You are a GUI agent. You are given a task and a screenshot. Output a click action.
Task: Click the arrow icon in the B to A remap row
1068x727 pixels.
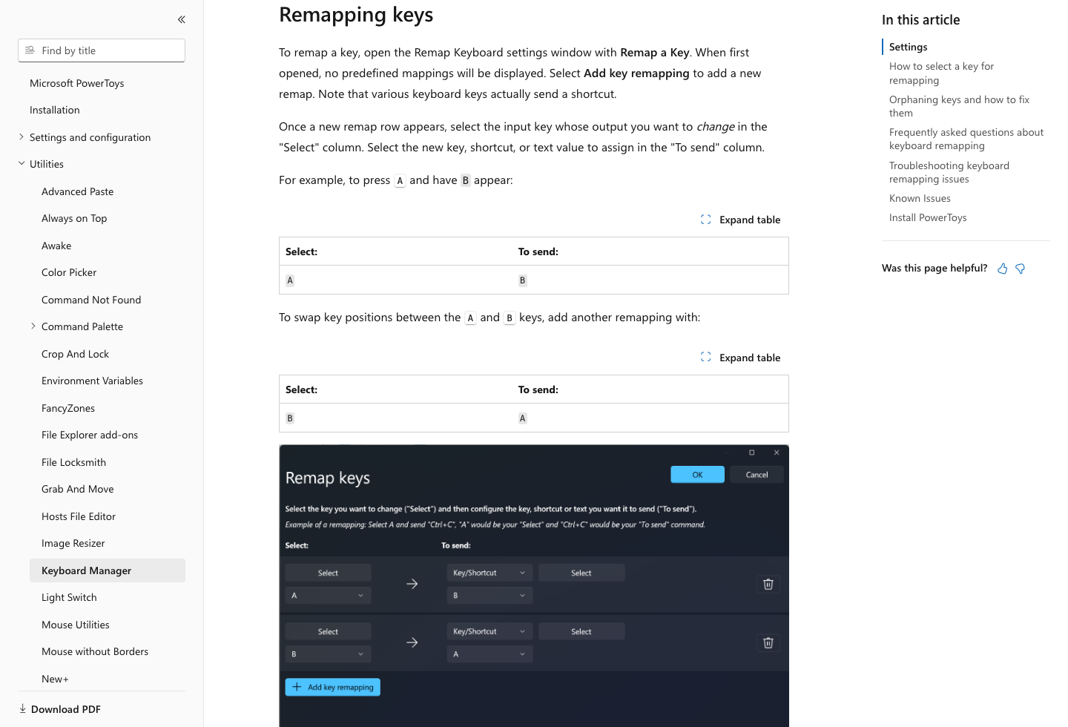click(412, 642)
